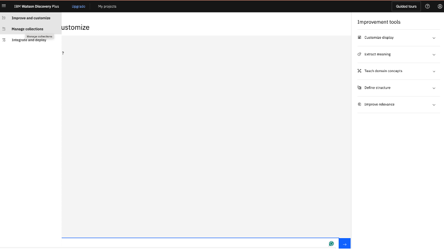Close the hamburger navigation menu

[4, 6]
